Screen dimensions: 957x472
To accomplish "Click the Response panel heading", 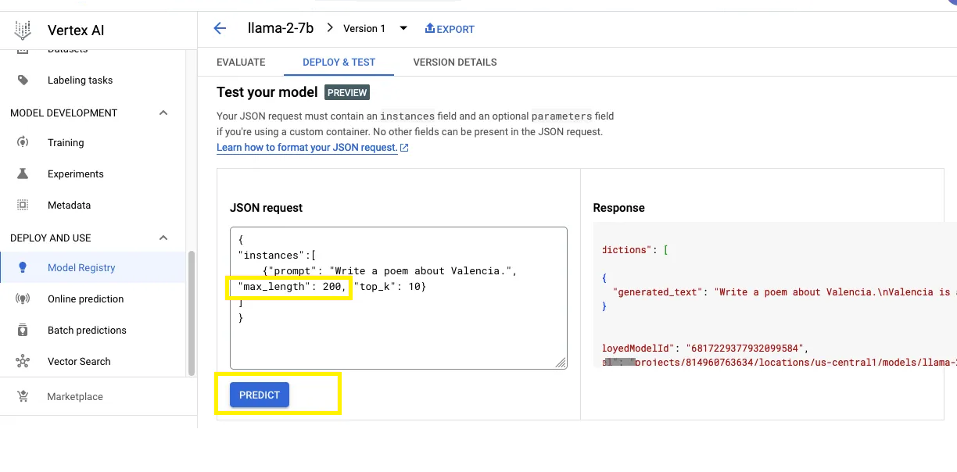I will (619, 208).
